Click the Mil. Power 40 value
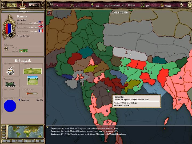This screenshot has width=192, height=144. click(31, 31)
